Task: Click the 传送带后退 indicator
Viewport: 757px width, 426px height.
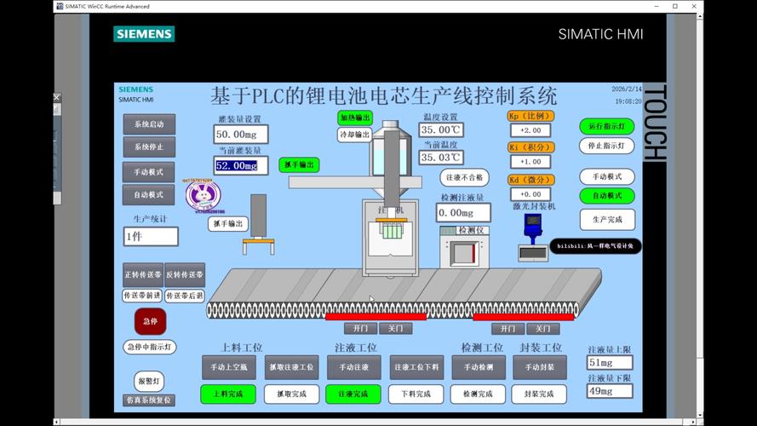Action: pyautogui.click(x=185, y=296)
